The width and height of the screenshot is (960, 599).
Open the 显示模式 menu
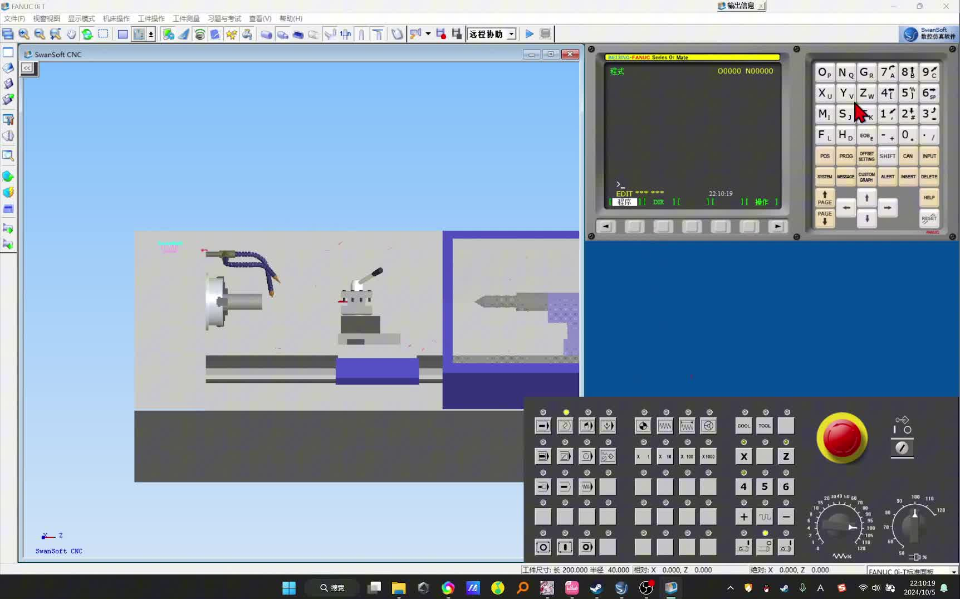point(81,18)
